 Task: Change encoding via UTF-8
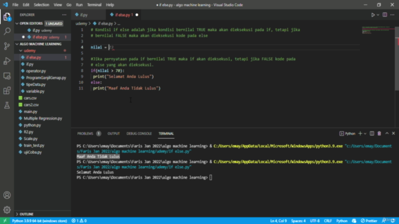[315, 221]
